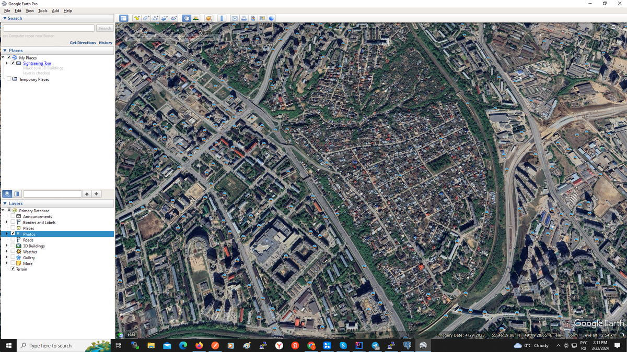Select the Add Path tool

click(155, 18)
